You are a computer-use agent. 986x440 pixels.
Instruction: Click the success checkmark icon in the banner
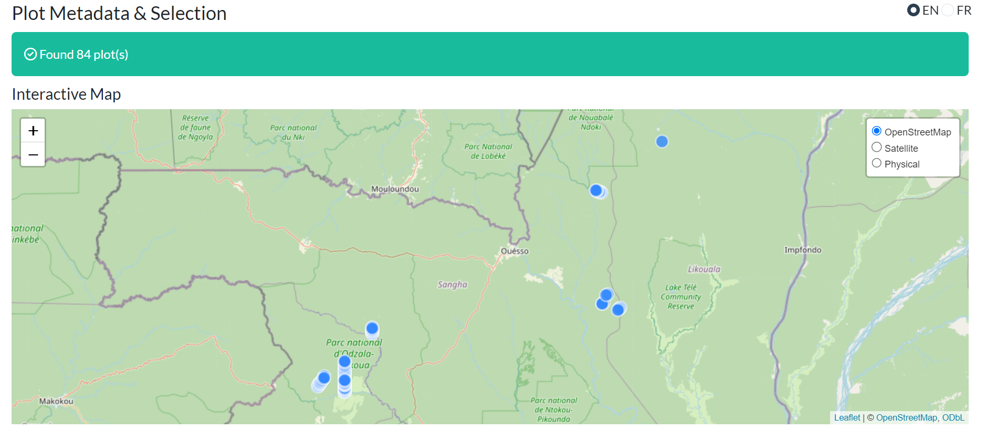30,55
